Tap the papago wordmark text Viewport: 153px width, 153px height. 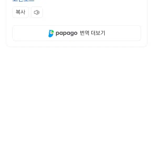point(67,34)
